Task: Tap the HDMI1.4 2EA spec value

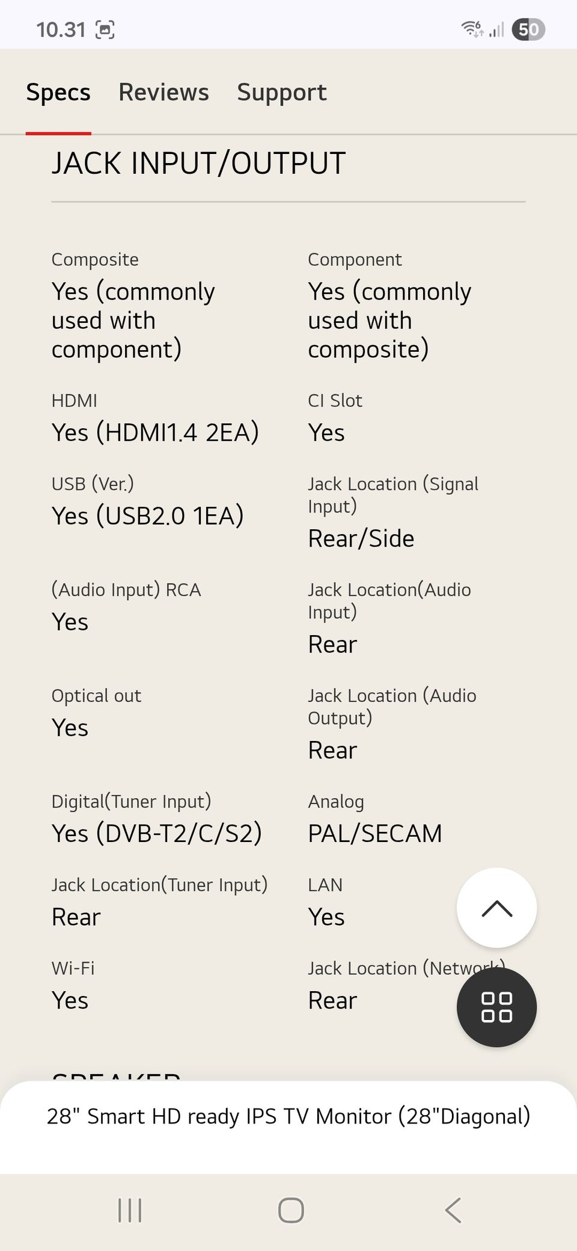Action: pyautogui.click(x=155, y=432)
